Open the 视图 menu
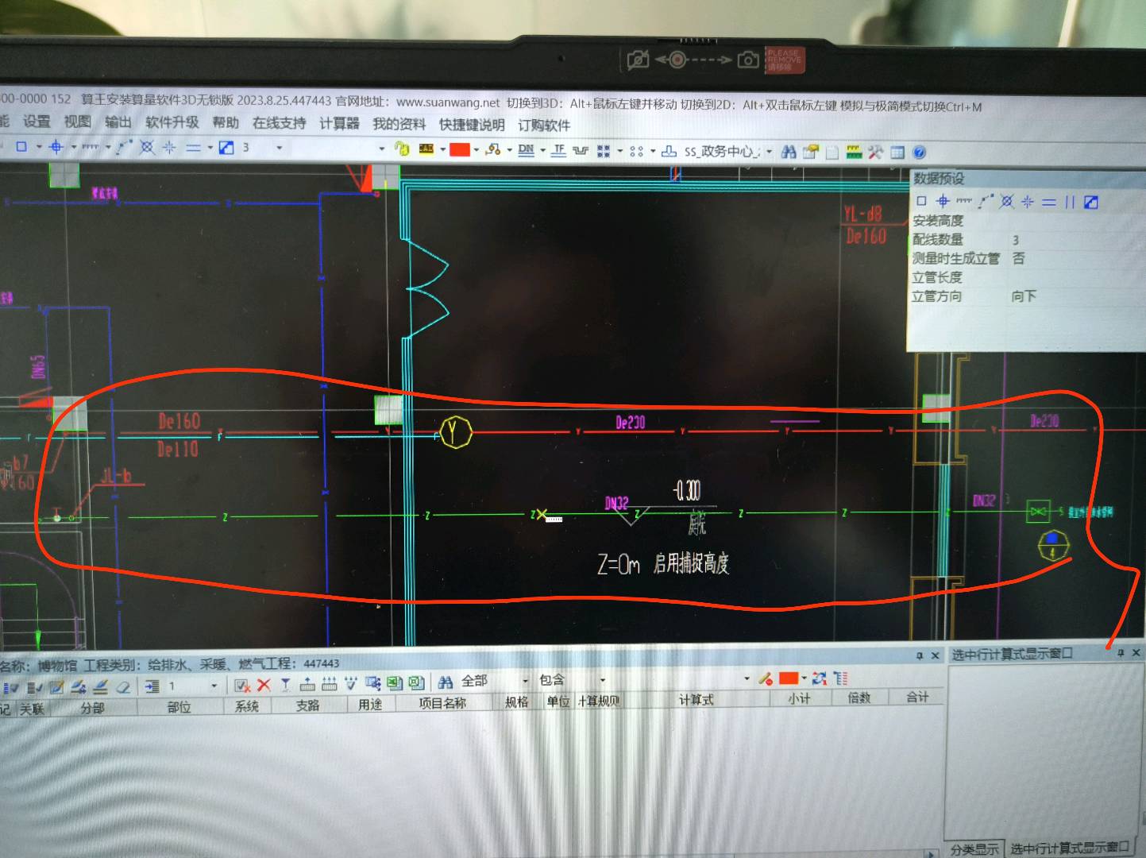Screen dimensions: 1146x858 click(x=77, y=122)
